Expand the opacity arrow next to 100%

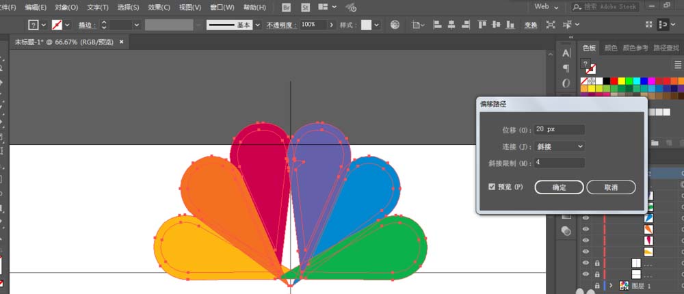pos(332,25)
